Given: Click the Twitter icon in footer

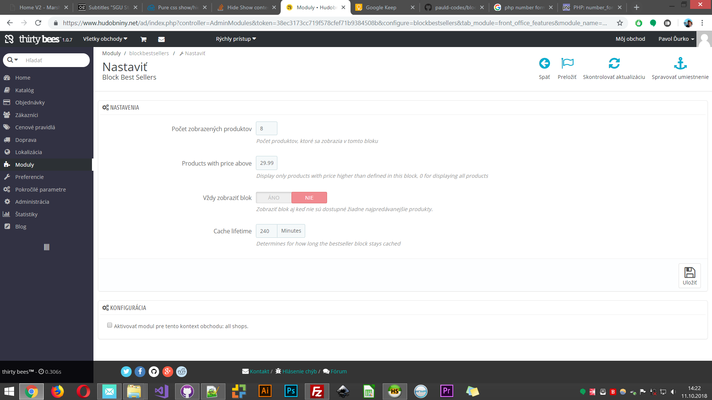Looking at the screenshot, I should tap(126, 371).
